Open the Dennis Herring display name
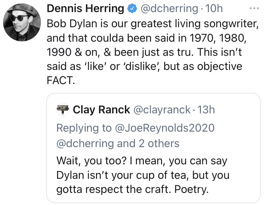The height and width of the screenshot is (205, 266). 85,9
